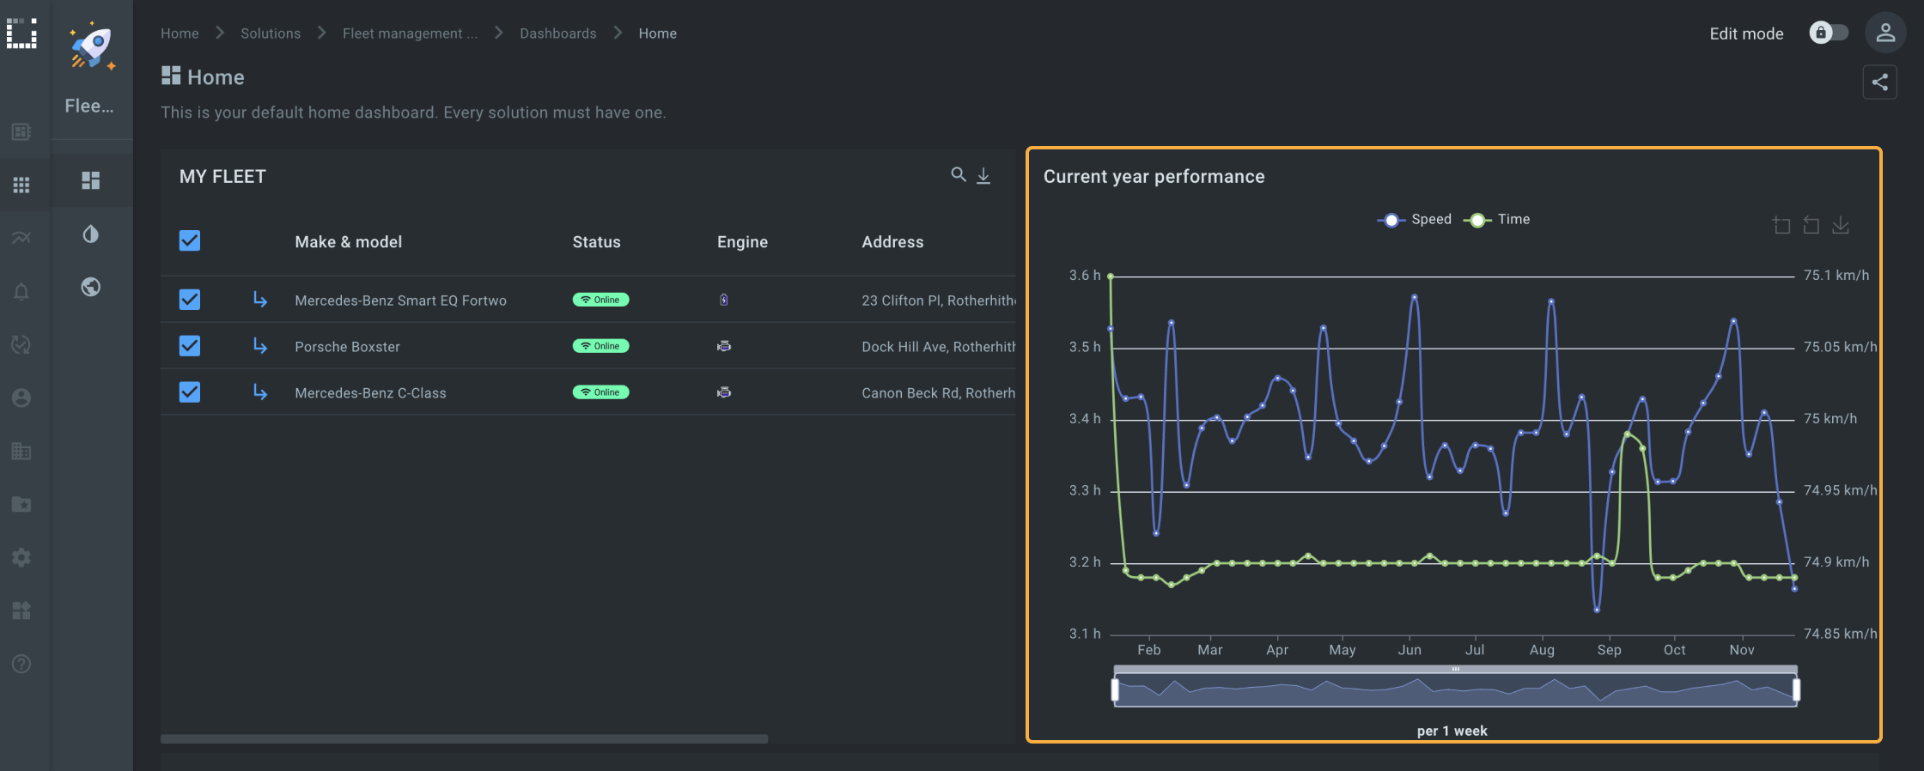This screenshot has height=771, width=1924.
Task: Uncheck the Mercedes-Benz C-Class row checkbox
Action: pyautogui.click(x=190, y=392)
